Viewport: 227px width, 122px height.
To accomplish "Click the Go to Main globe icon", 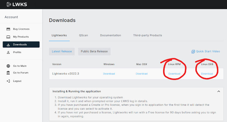I will (x=8, y=66).
